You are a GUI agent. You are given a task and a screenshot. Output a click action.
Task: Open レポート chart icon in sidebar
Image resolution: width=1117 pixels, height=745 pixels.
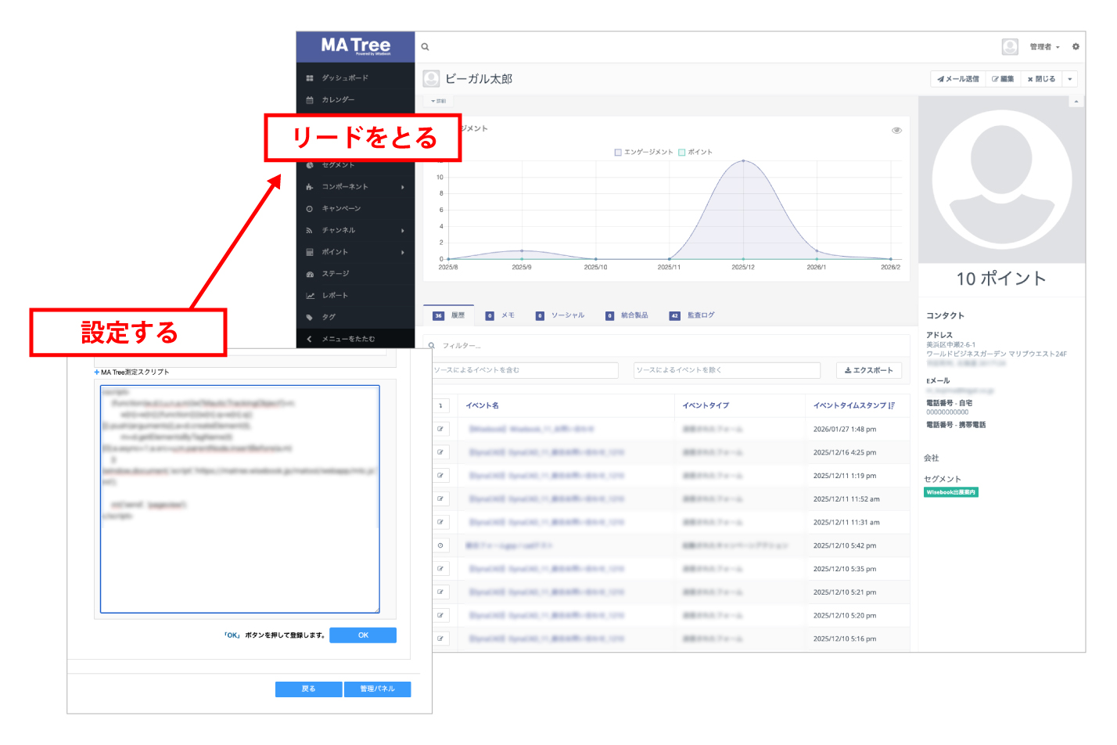point(311,296)
